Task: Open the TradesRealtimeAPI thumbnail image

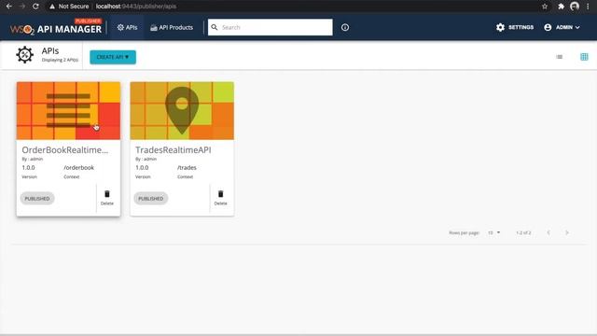Action: tap(182, 110)
